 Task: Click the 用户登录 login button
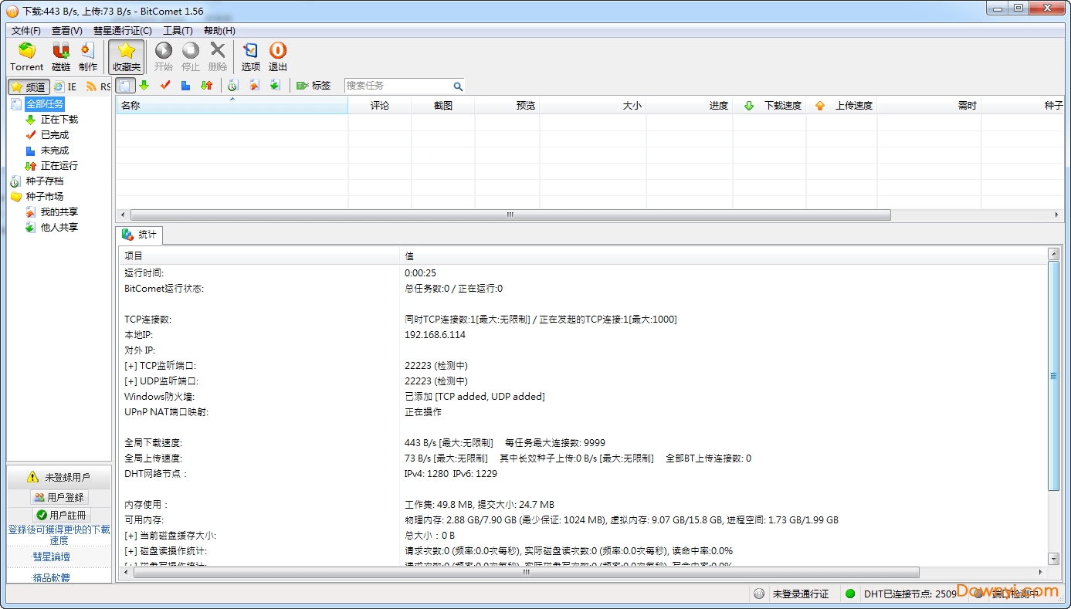[59, 496]
